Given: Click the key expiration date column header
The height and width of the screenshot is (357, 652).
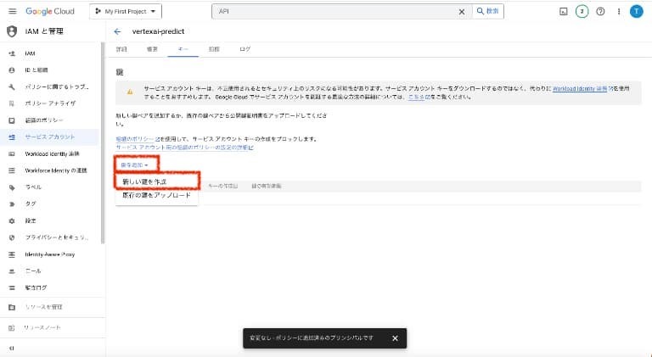Looking at the screenshot, I should pyautogui.click(x=267, y=186).
